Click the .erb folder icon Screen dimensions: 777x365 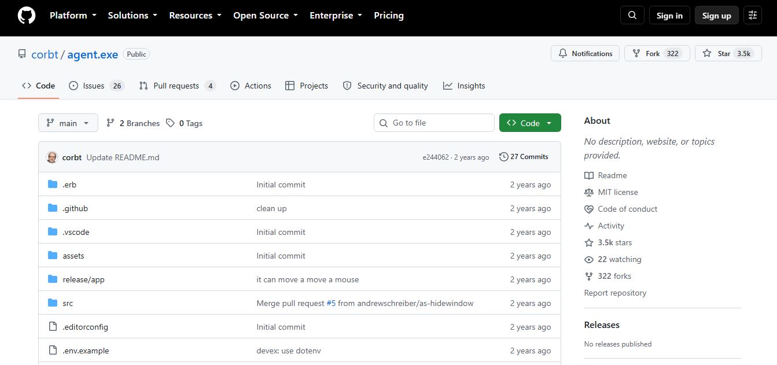click(x=53, y=185)
